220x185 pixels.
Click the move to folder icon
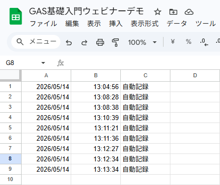(173, 12)
